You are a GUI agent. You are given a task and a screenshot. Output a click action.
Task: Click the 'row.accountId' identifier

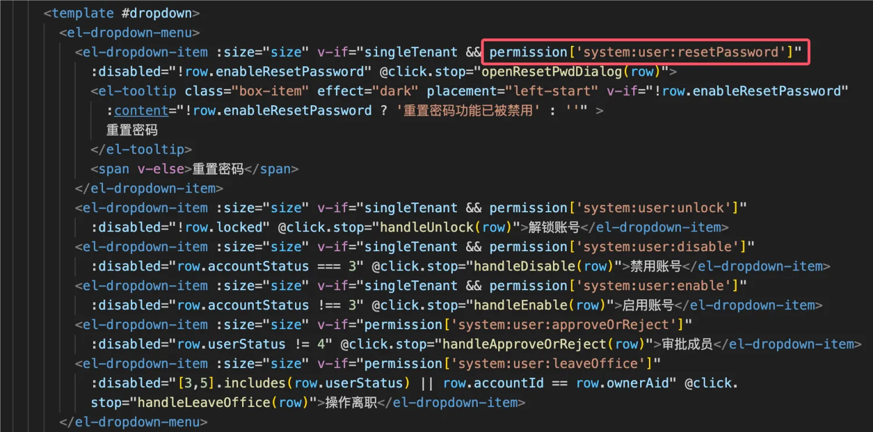click(x=493, y=383)
